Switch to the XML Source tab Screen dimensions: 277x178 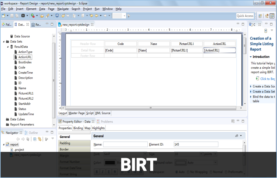(x=103, y=113)
